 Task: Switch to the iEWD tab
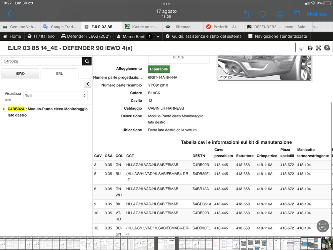(20, 73)
